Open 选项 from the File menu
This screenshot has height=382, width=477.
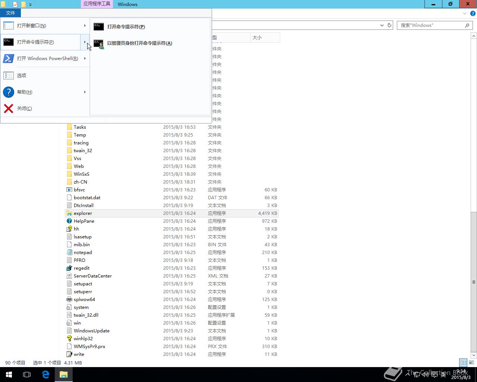(45, 76)
